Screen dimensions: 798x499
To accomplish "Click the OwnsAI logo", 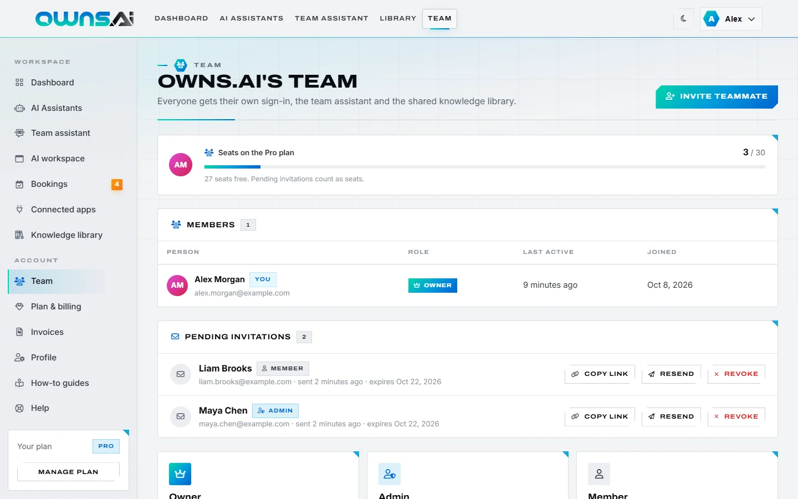I will click(x=84, y=19).
